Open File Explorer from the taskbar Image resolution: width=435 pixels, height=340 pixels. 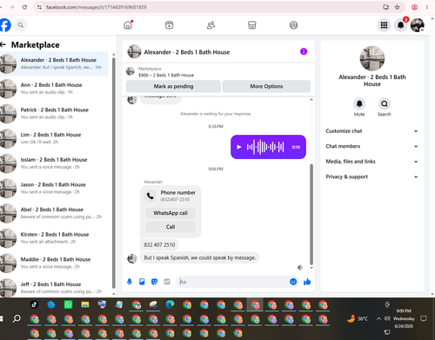(85, 304)
